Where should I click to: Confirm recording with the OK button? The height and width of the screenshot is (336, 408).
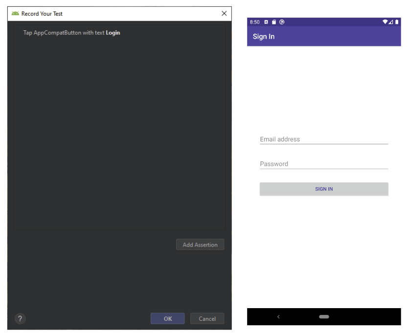point(168,318)
